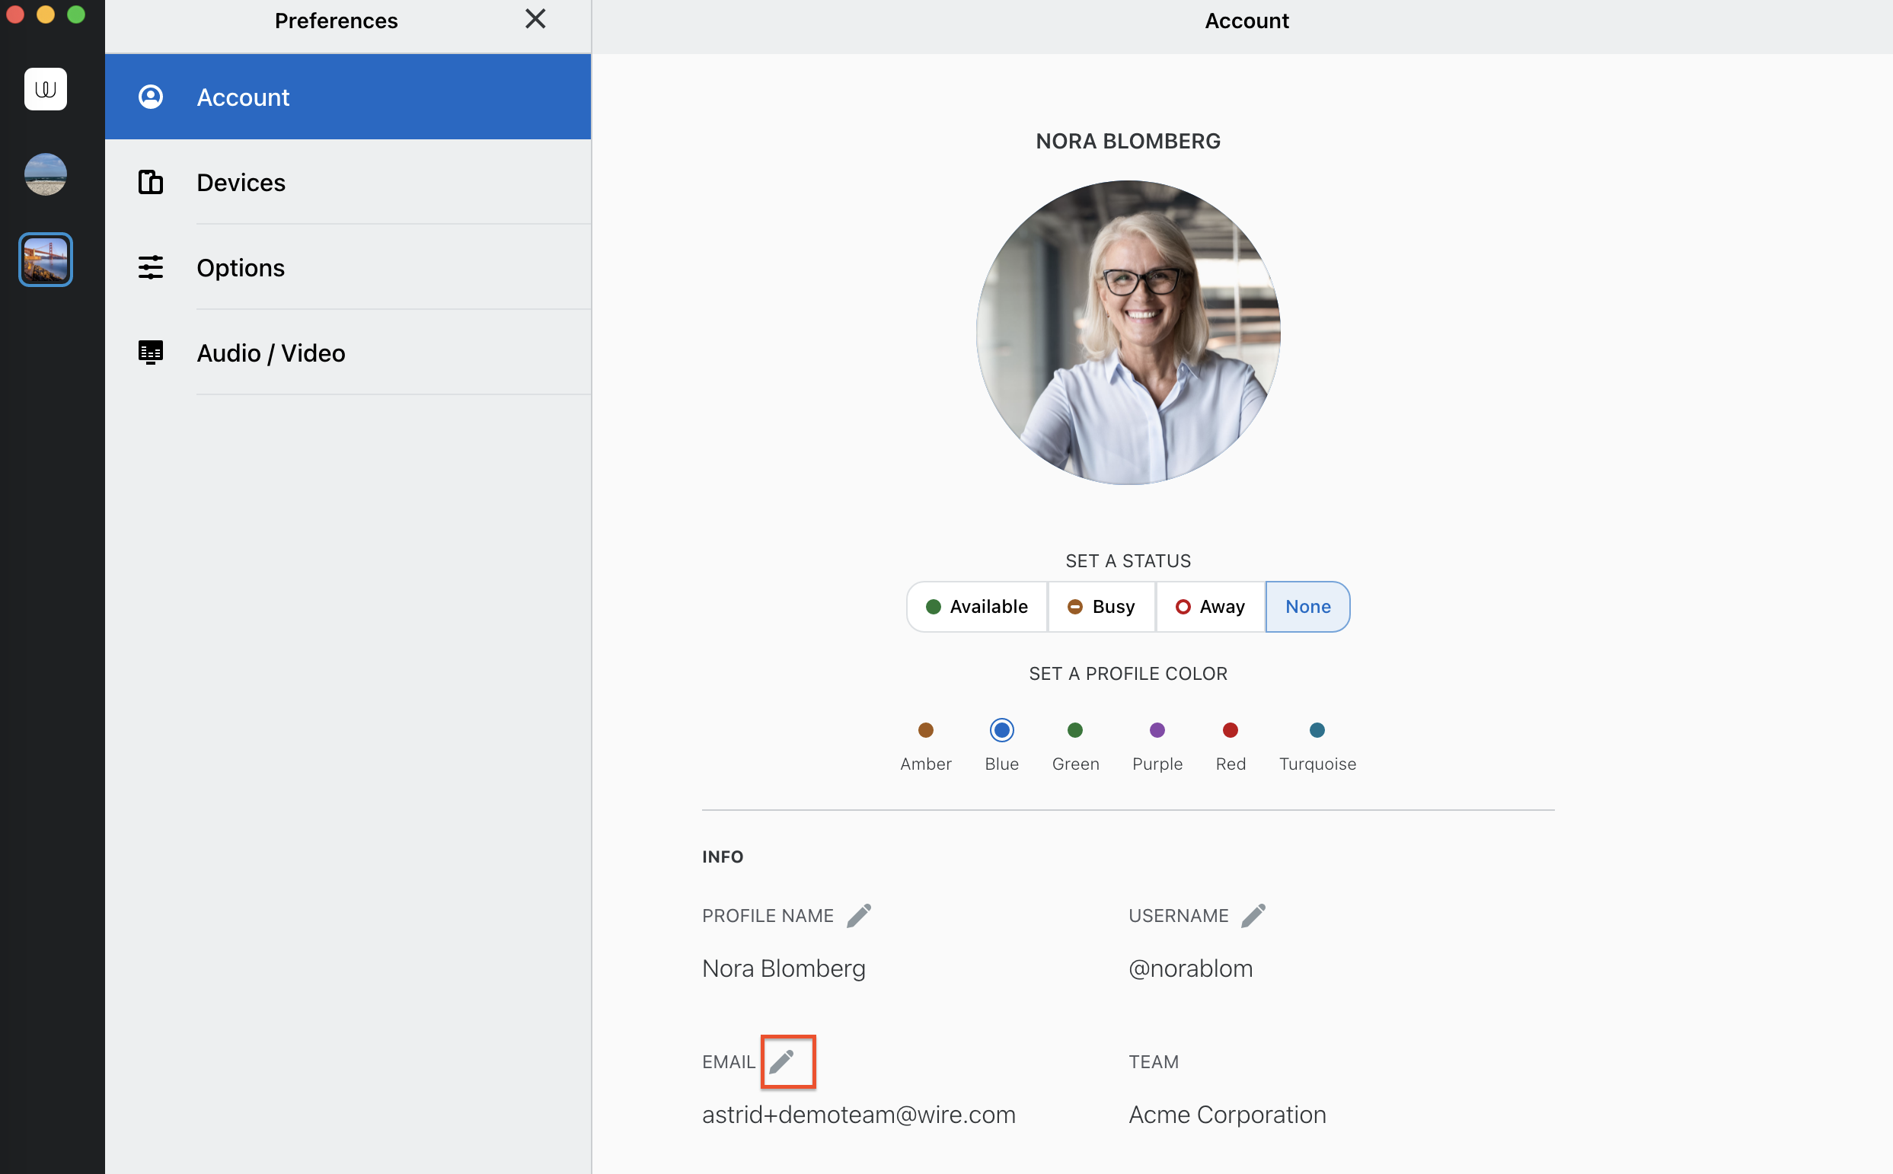This screenshot has width=1893, height=1174.
Task: Choose Blue profile color
Action: click(1001, 745)
